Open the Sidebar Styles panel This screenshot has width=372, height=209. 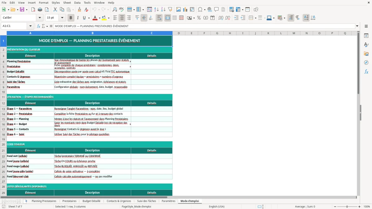pyautogui.click(x=366, y=45)
